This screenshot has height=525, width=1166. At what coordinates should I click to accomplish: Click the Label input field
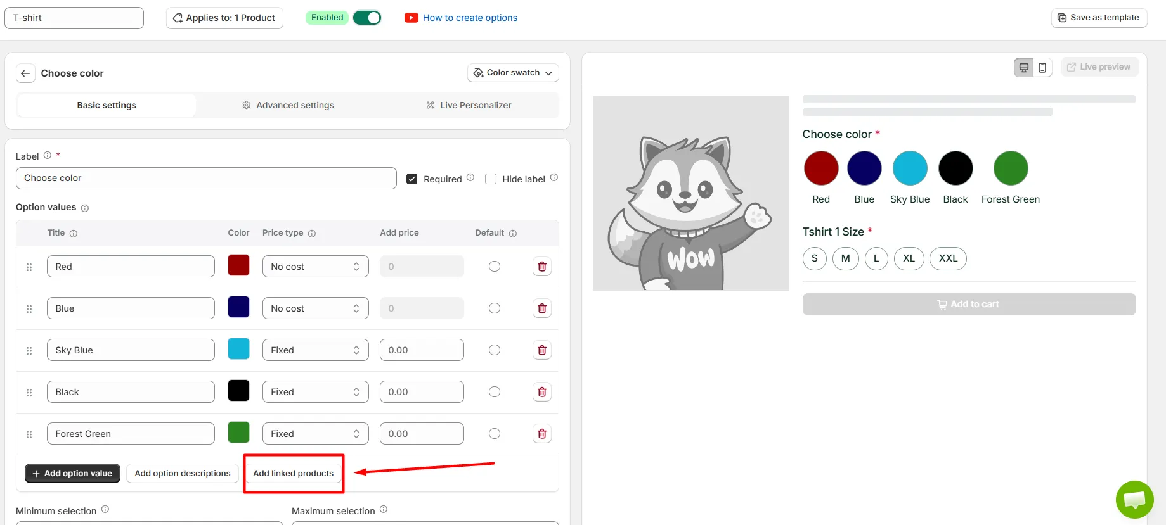coord(206,179)
